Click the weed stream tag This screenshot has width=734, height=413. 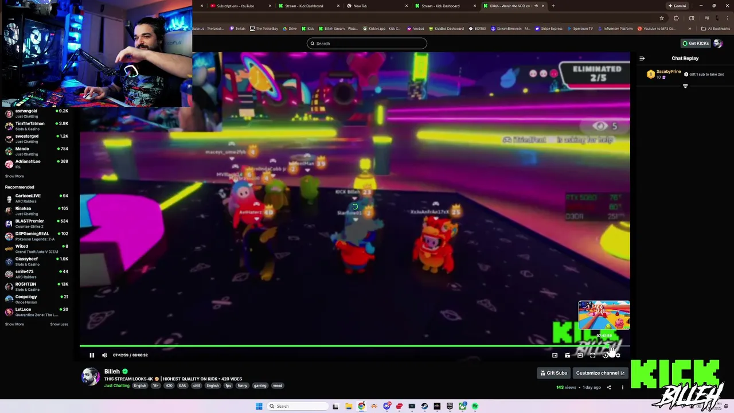click(x=278, y=385)
